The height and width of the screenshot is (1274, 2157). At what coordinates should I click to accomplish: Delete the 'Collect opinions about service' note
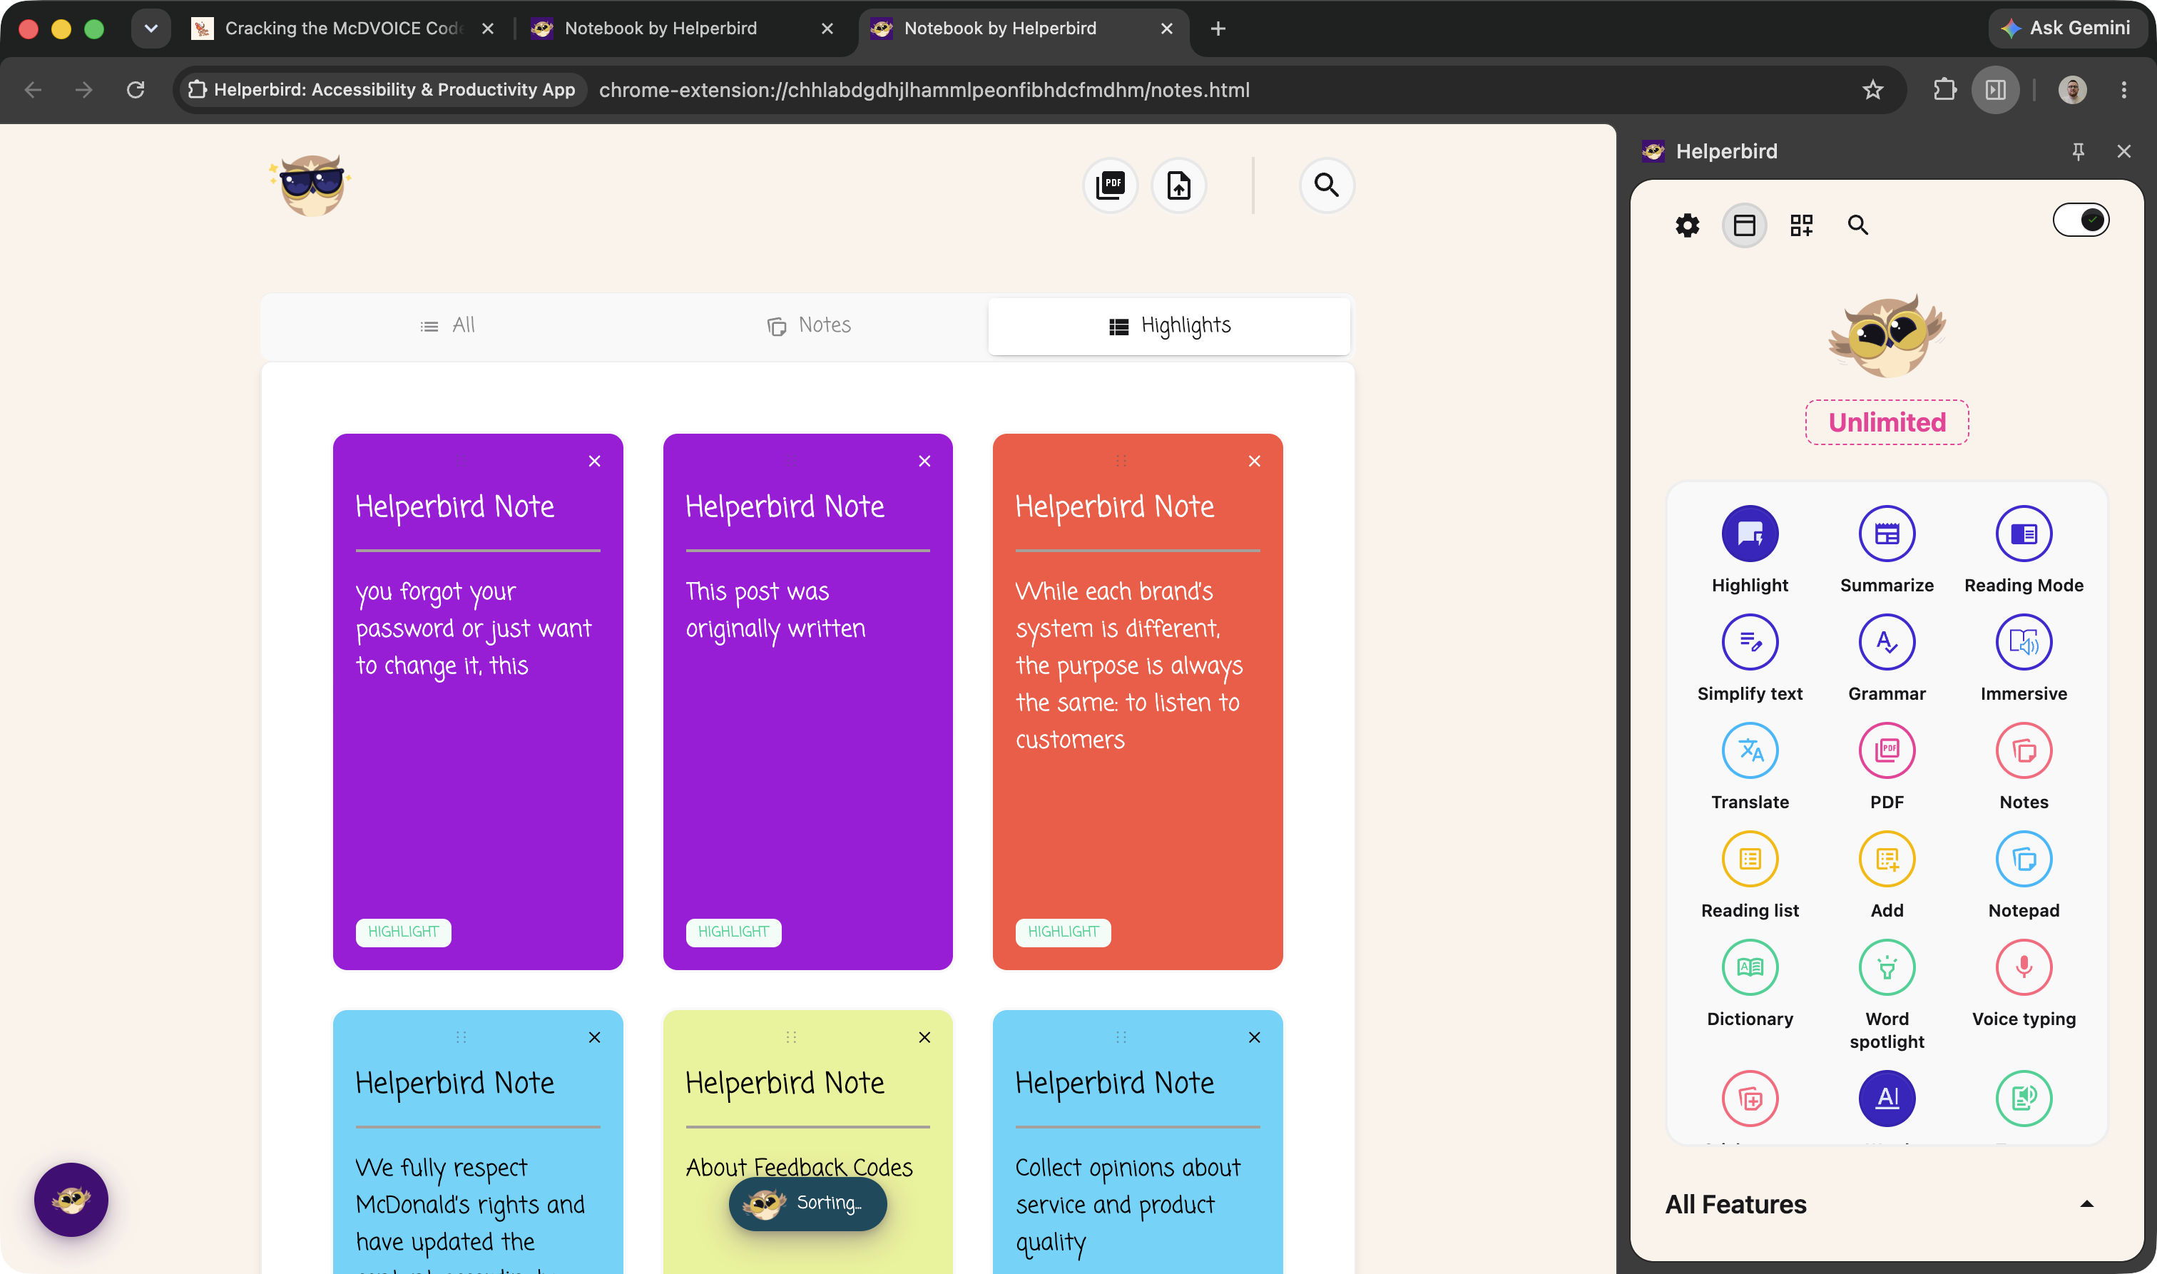click(1254, 1037)
